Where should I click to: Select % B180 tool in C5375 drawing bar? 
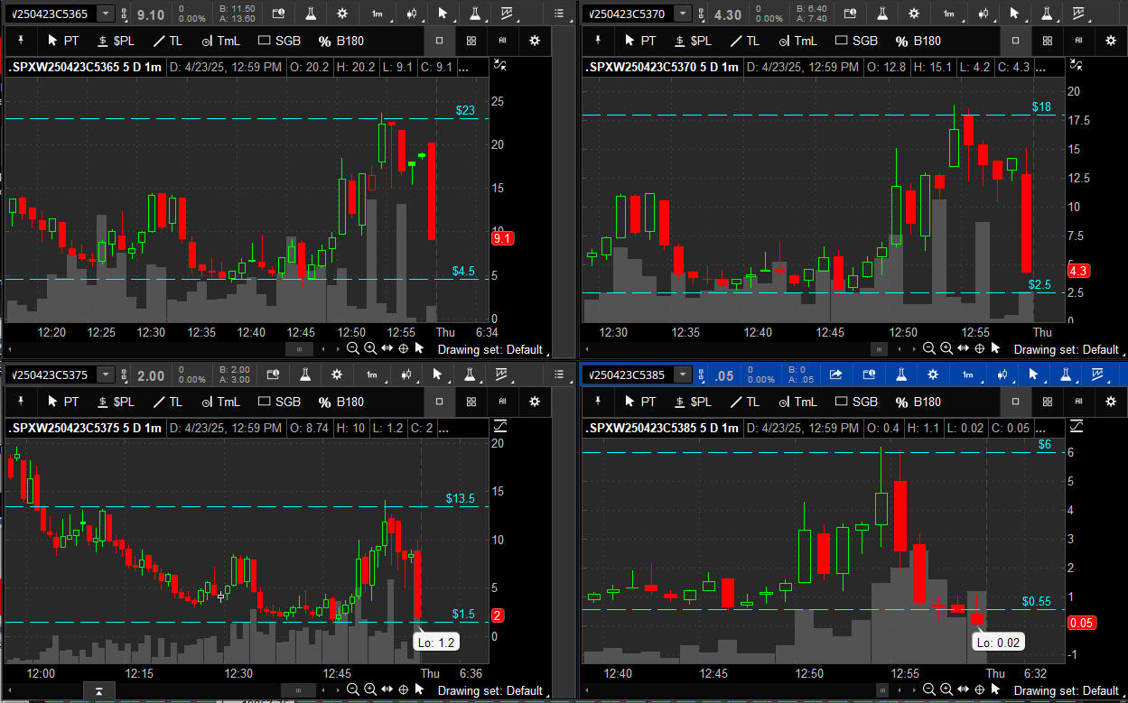coord(340,402)
